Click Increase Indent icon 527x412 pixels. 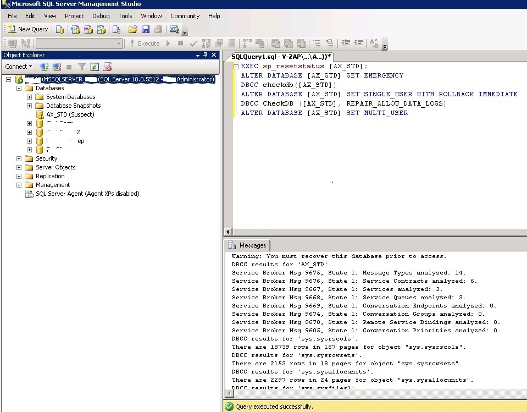point(358,43)
